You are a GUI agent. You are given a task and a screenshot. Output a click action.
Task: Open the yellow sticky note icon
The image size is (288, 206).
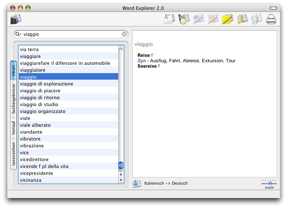pos(228,19)
